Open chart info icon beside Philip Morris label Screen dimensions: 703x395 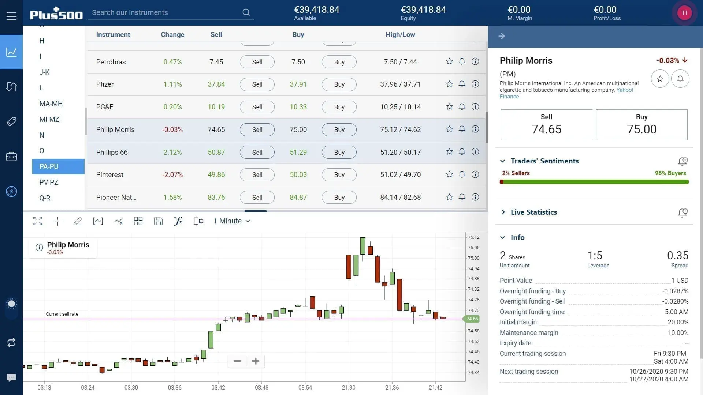(x=39, y=248)
